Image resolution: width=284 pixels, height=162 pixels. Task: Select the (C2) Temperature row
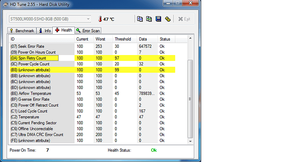(x=92, y=117)
